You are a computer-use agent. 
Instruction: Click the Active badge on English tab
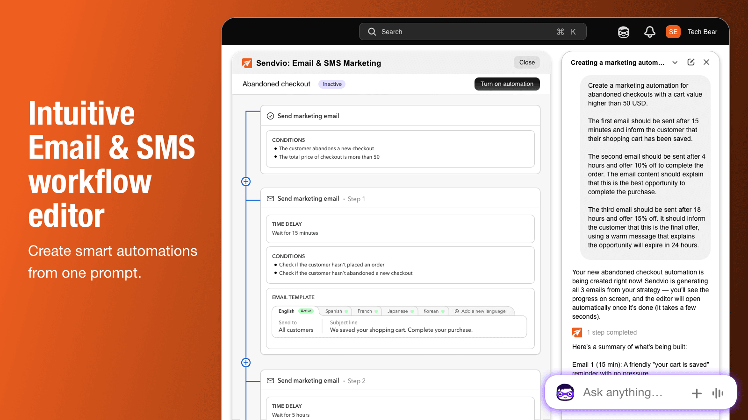click(306, 311)
